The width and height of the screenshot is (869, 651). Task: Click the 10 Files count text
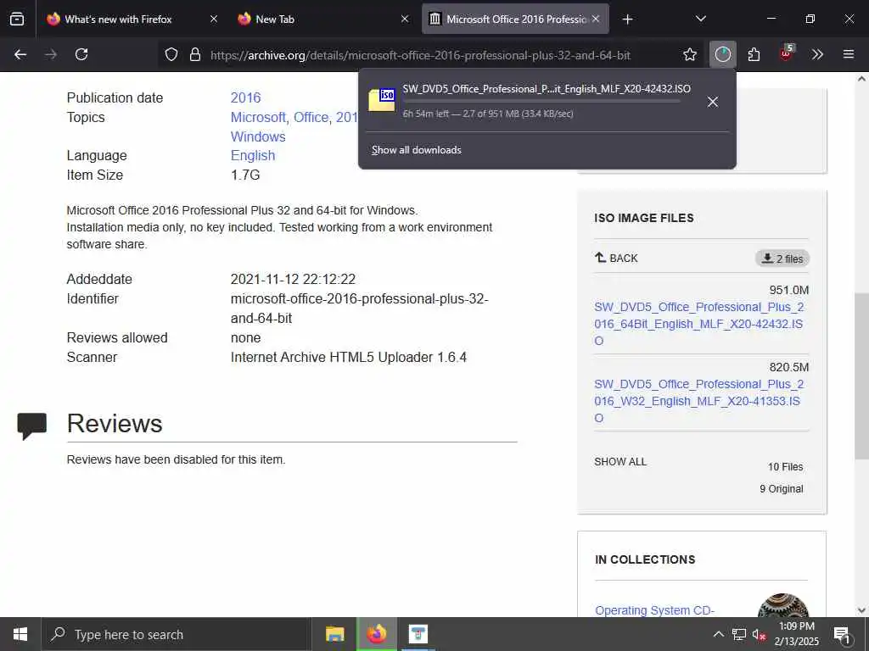point(785,467)
